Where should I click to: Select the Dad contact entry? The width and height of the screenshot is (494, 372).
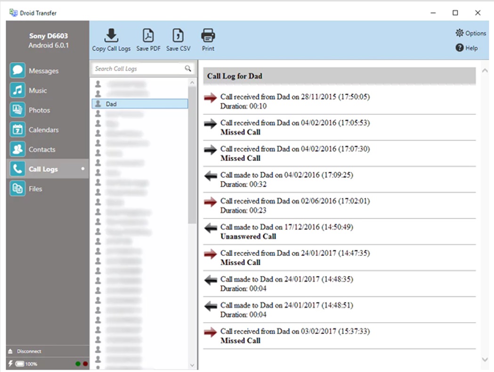coord(140,104)
